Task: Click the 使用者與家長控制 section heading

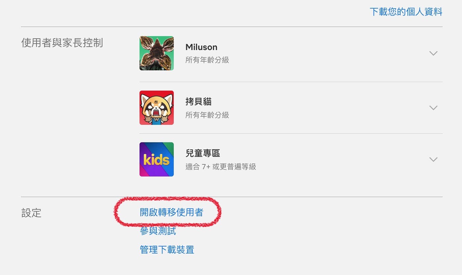Action: (62, 43)
